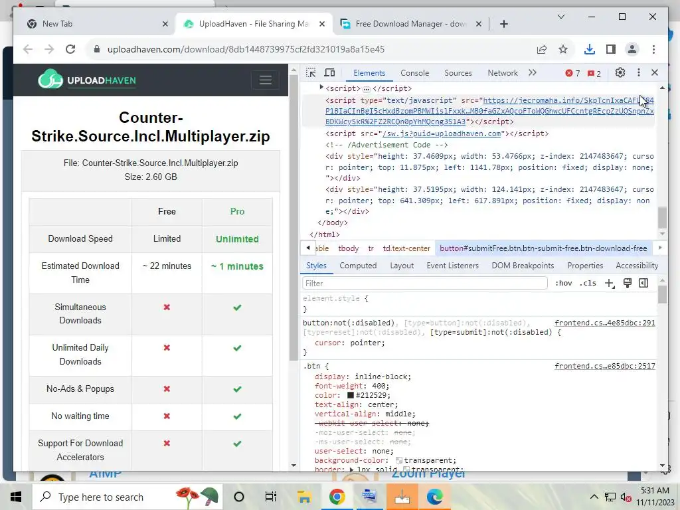
Task: Expand the collapsed script node triangle
Action: pos(321,88)
